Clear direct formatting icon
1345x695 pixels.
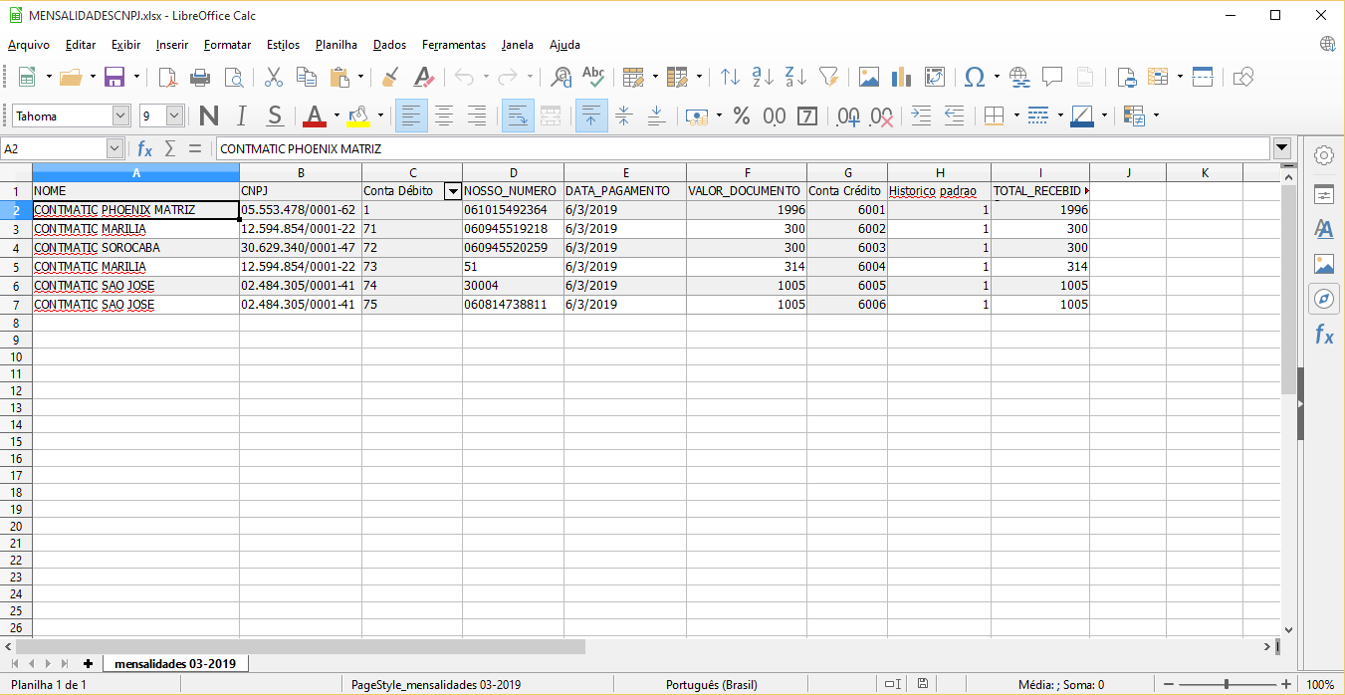pos(423,77)
